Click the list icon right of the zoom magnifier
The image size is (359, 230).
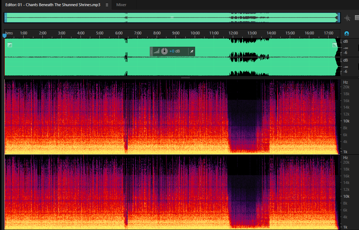pos(357,18)
